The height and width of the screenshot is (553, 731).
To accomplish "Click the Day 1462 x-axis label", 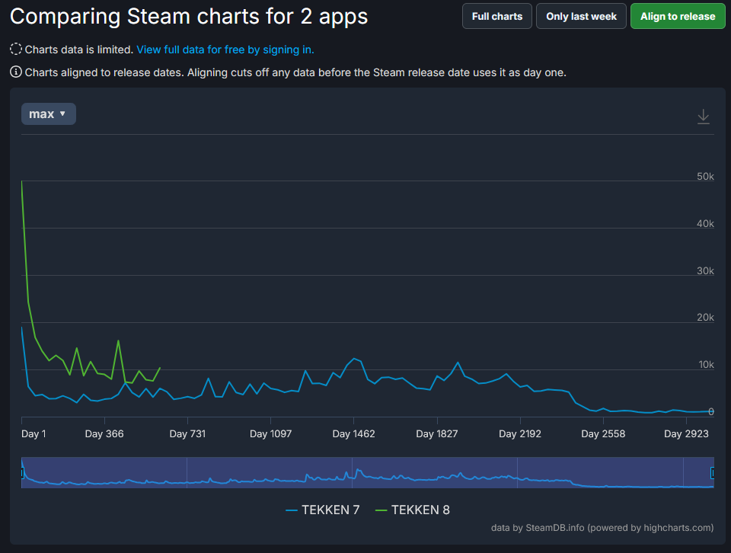I will pos(354,434).
